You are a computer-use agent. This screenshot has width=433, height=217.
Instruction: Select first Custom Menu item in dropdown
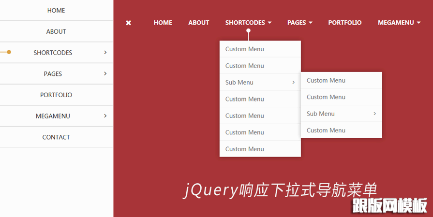(x=245, y=49)
